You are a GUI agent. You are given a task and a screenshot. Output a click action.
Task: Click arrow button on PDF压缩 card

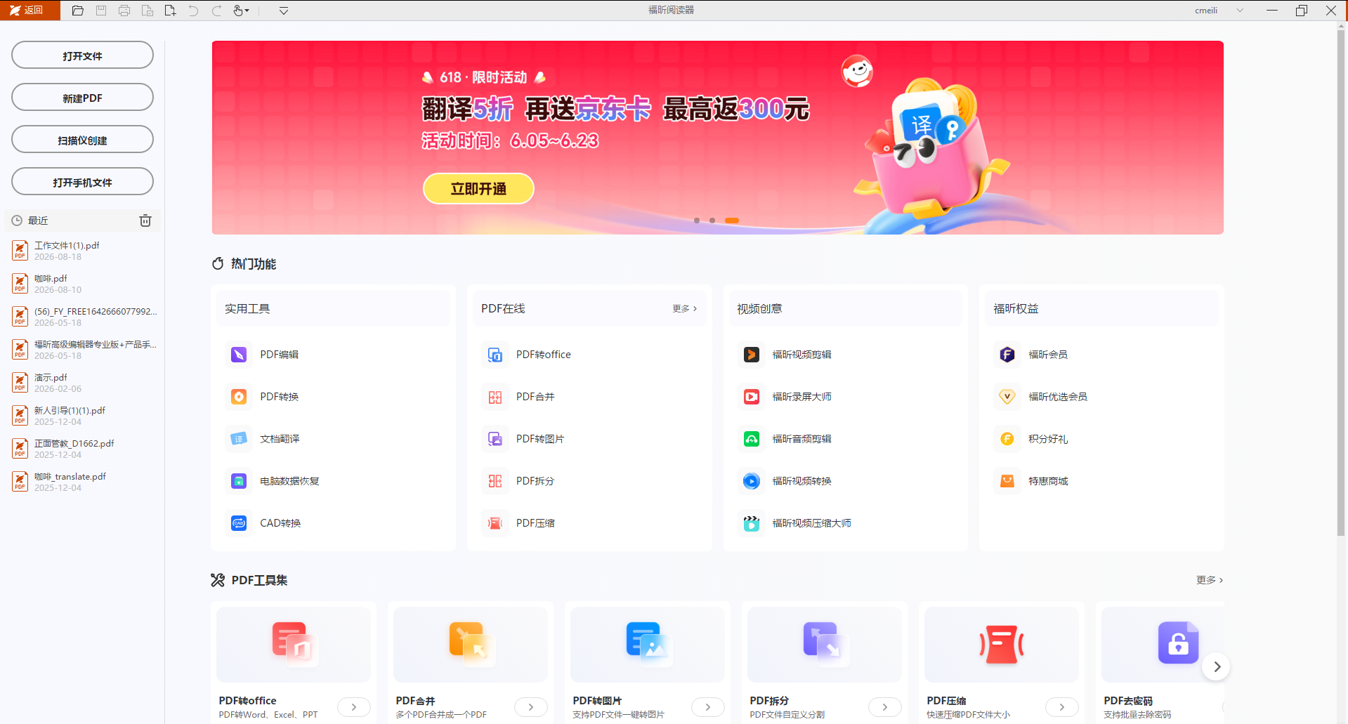pyautogui.click(x=1062, y=707)
